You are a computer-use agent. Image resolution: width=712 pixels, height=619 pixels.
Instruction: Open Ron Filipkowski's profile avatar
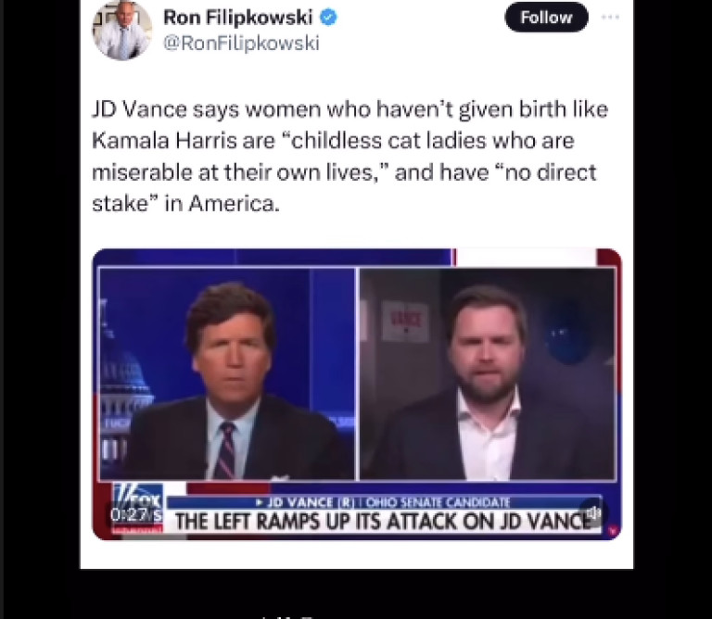pyautogui.click(x=122, y=31)
